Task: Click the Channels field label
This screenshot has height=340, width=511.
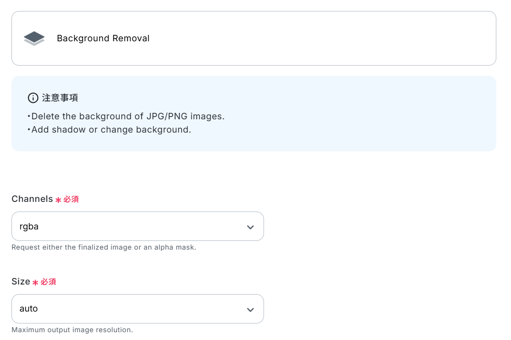Action: click(32, 199)
